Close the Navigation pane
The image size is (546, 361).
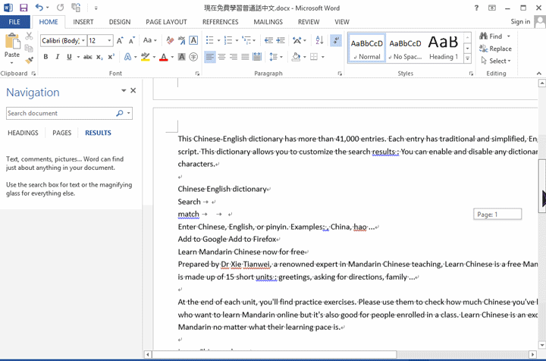point(133,90)
